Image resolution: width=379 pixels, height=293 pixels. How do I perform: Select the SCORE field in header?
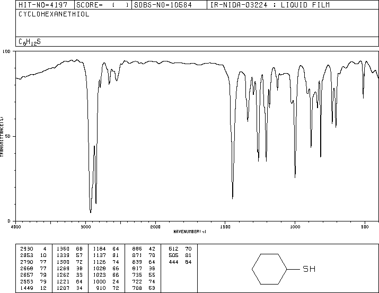[99, 5]
